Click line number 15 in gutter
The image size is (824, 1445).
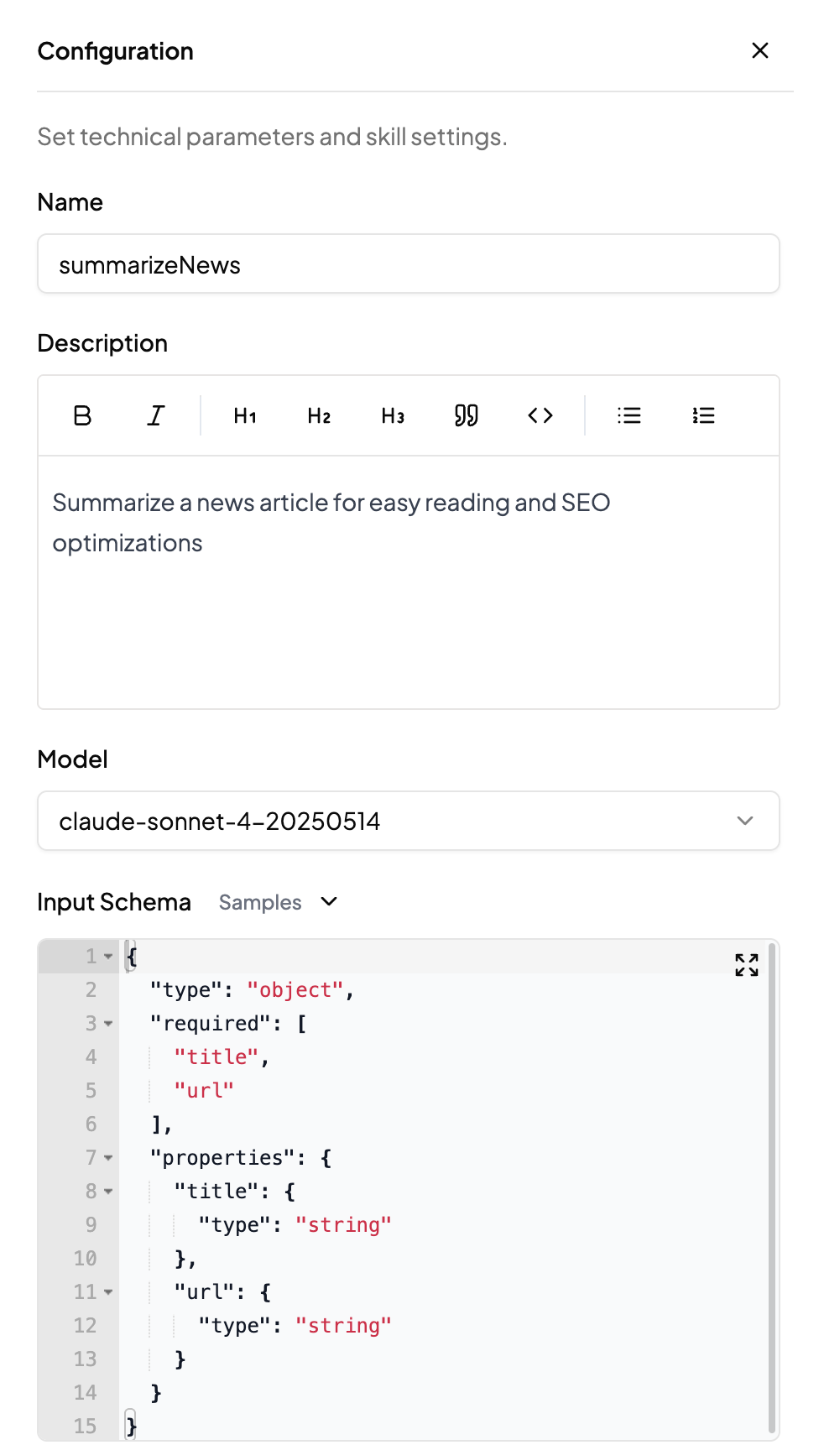point(85,1427)
